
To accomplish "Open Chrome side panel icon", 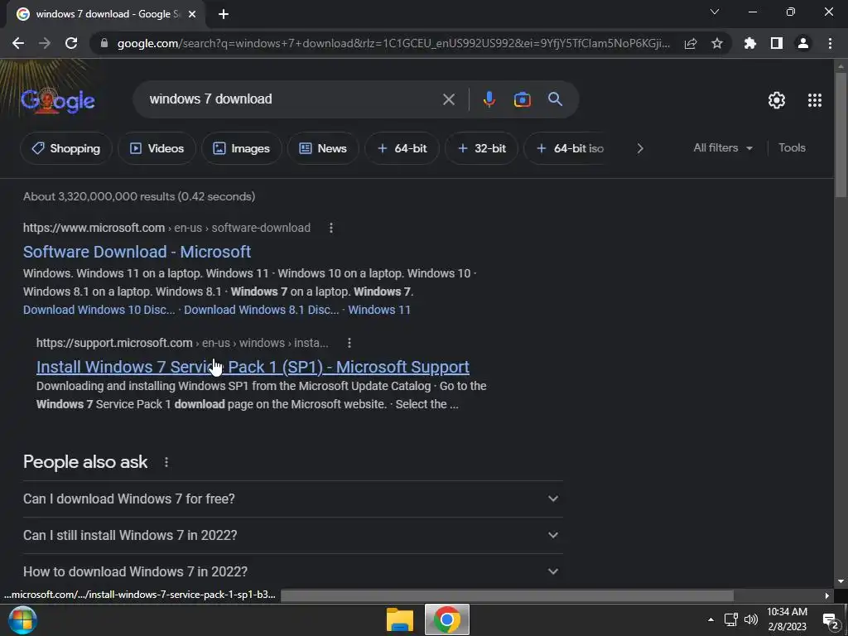I will click(777, 43).
